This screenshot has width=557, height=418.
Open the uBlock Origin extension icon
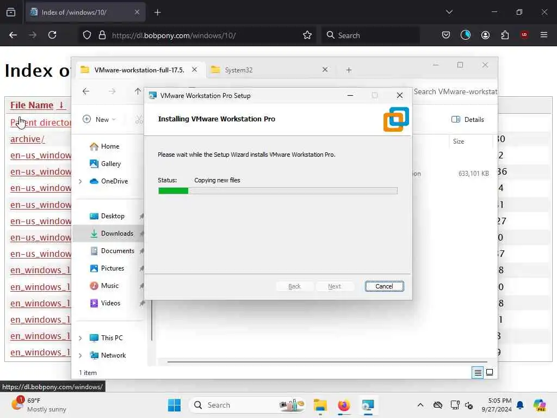524,35
